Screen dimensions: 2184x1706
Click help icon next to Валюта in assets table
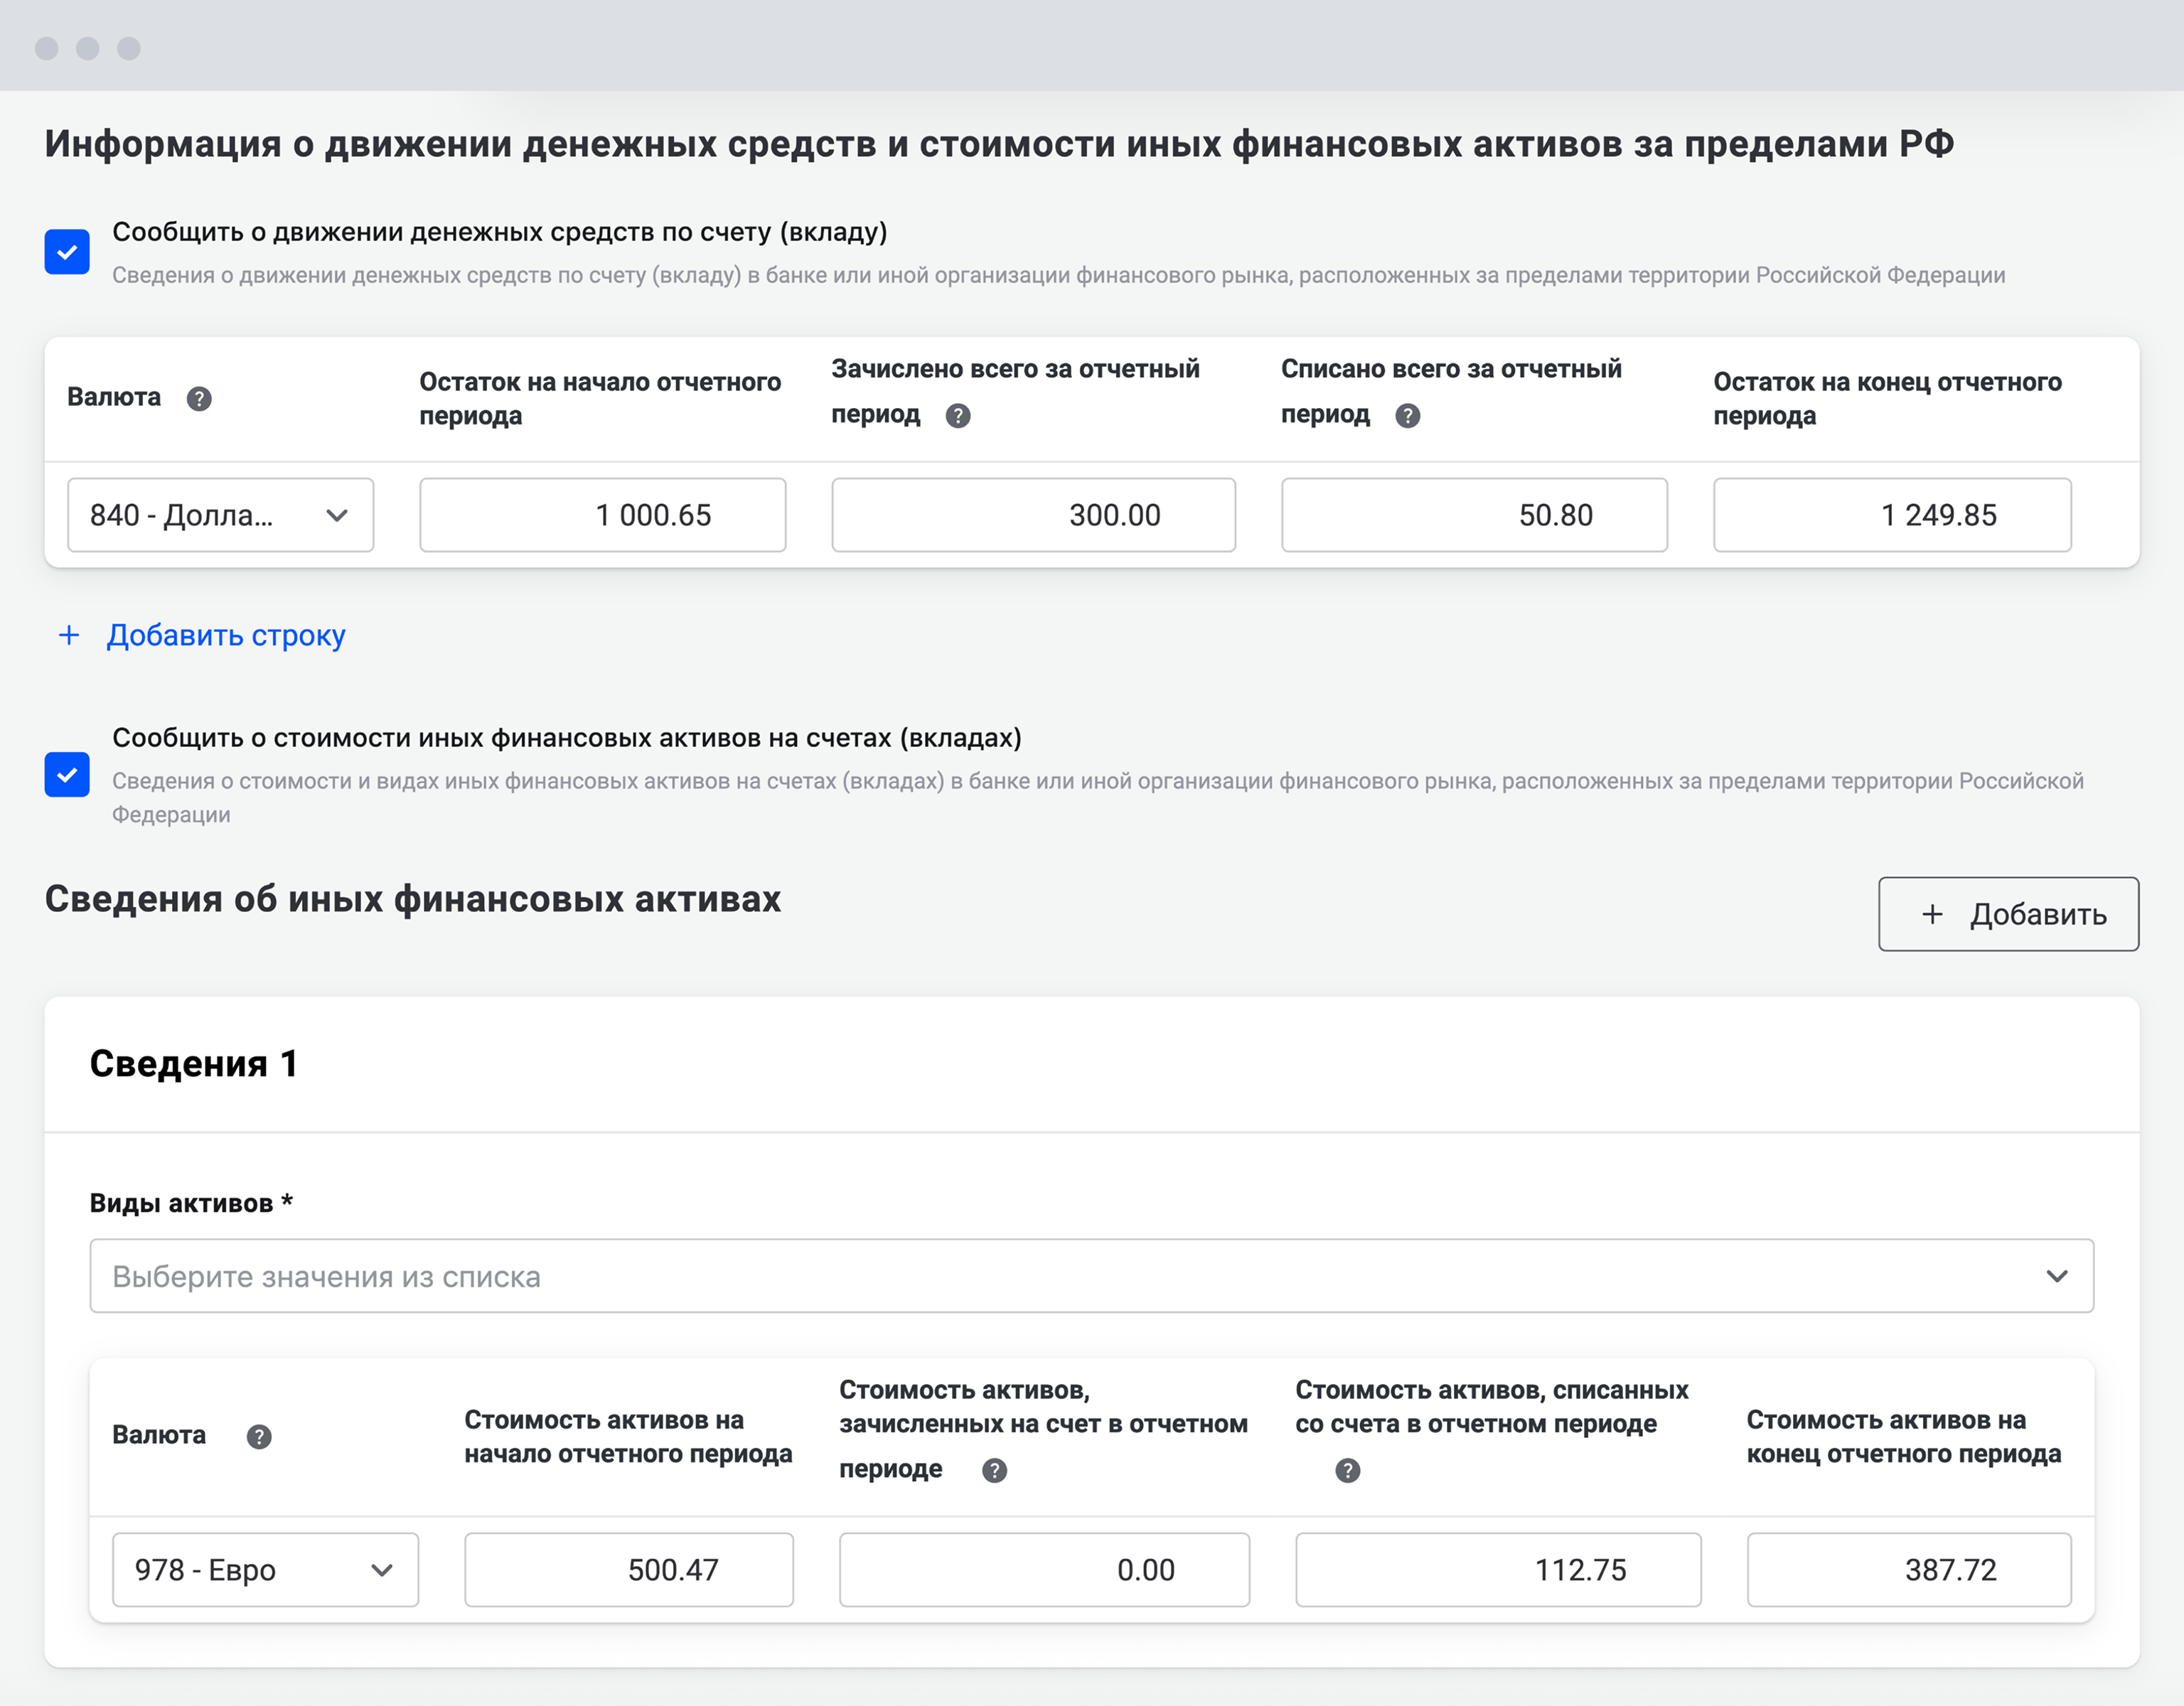coord(259,1437)
